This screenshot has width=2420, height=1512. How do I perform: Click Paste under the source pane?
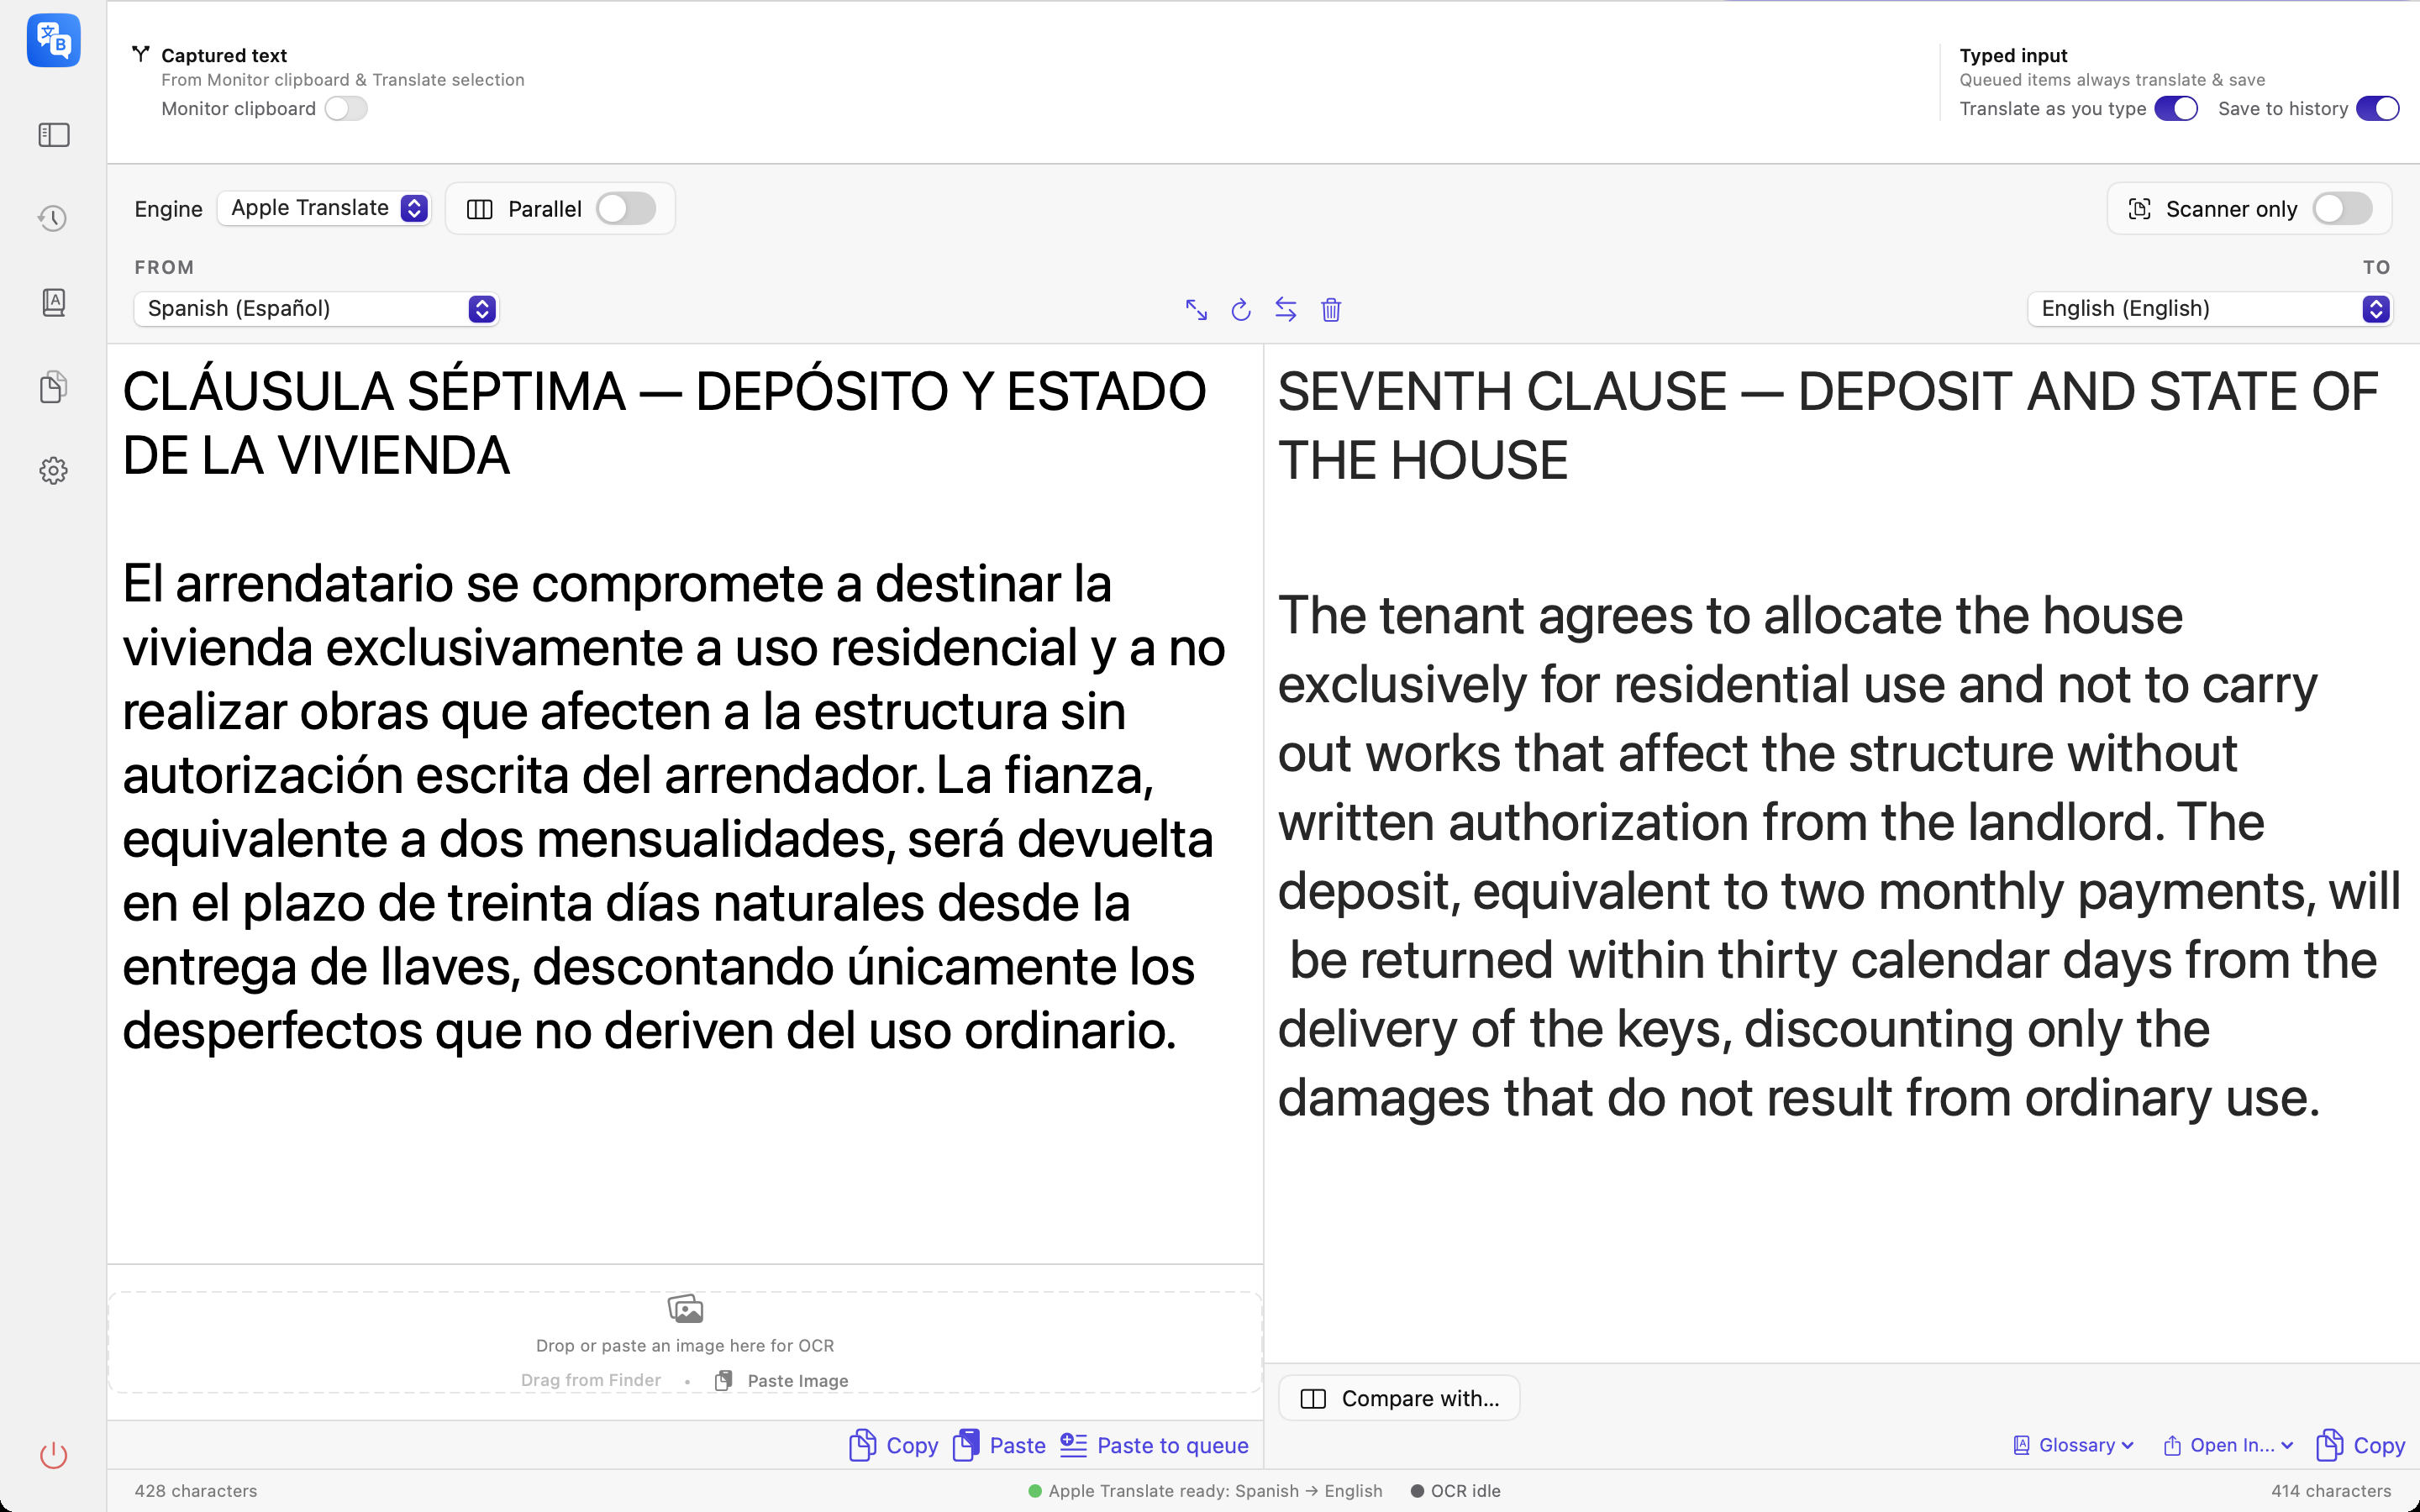(999, 1445)
